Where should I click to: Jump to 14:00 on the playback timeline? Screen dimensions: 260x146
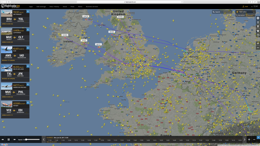point(148,140)
